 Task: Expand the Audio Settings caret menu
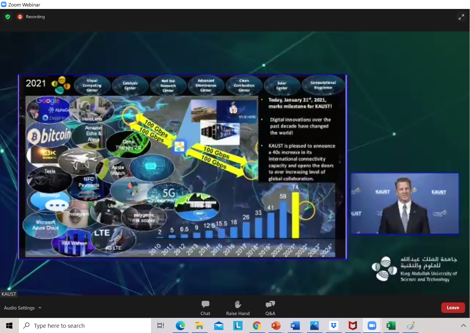(40, 308)
